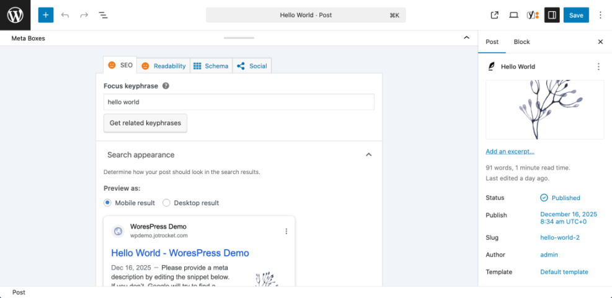Click the snippet preview globe favicon
Viewport: 612px width, 298px height.
118,231
